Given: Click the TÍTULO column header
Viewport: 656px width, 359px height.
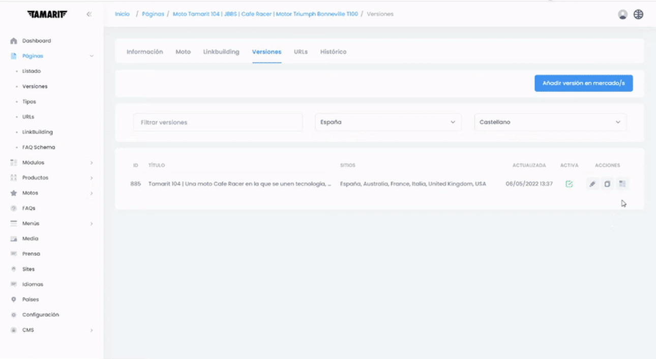Looking at the screenshot, I should [x=157, y=165].
